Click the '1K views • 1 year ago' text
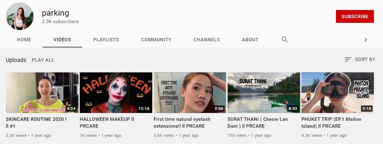Viewport: 383px width, 144px height. tap(101, 135)
